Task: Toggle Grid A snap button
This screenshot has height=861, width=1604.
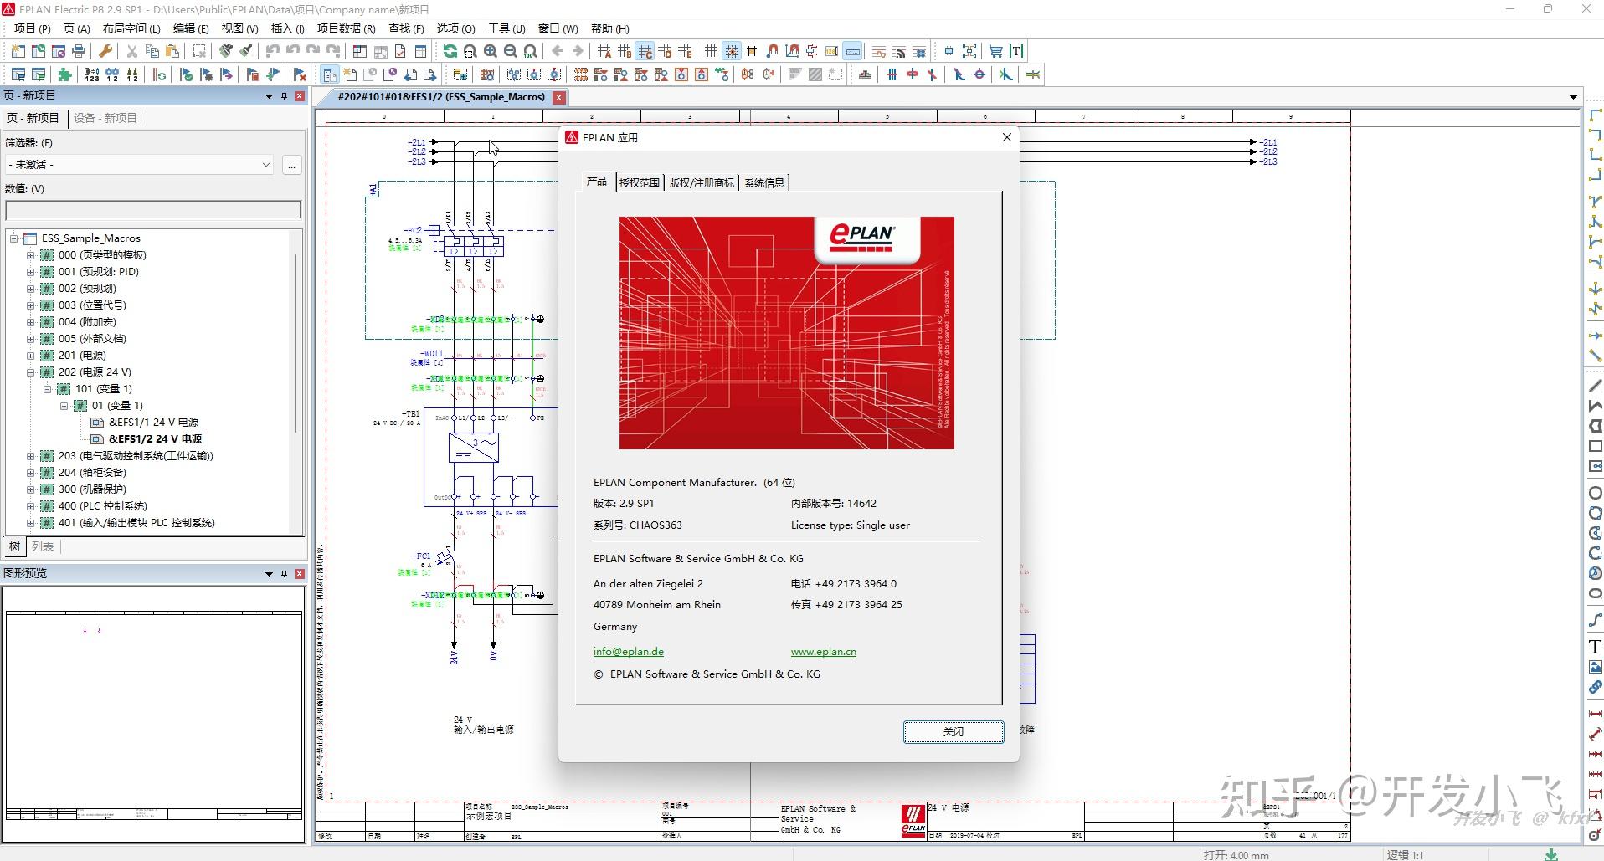Action: click(604, 52)
